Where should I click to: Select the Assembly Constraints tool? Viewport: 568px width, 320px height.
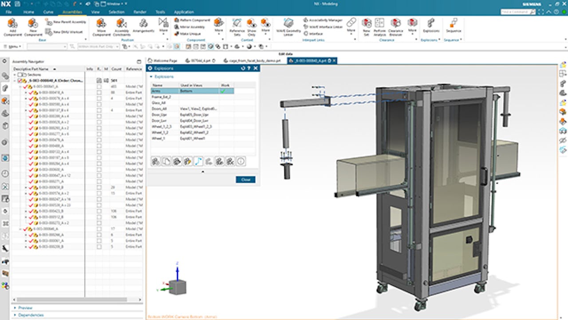pos(122,24)
